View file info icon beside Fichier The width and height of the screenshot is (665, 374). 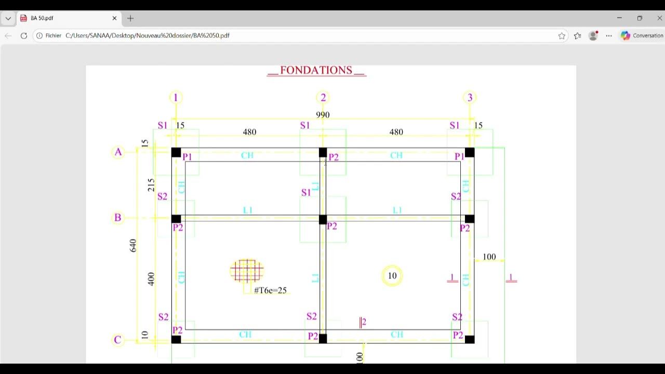[39, 35]
